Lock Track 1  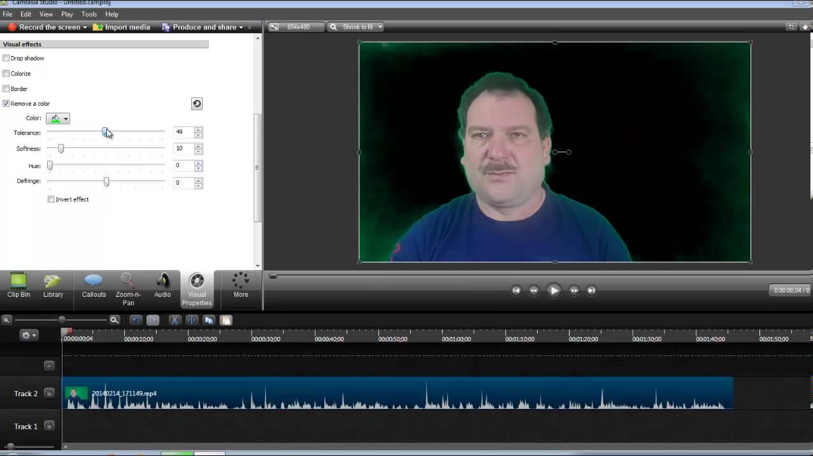49,426
